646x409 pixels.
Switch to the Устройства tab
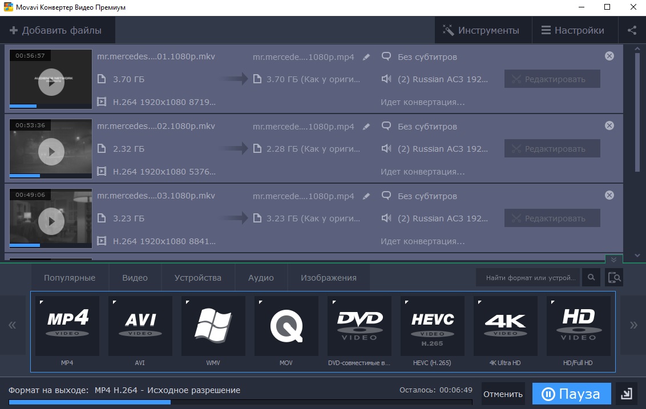(198, 278)
